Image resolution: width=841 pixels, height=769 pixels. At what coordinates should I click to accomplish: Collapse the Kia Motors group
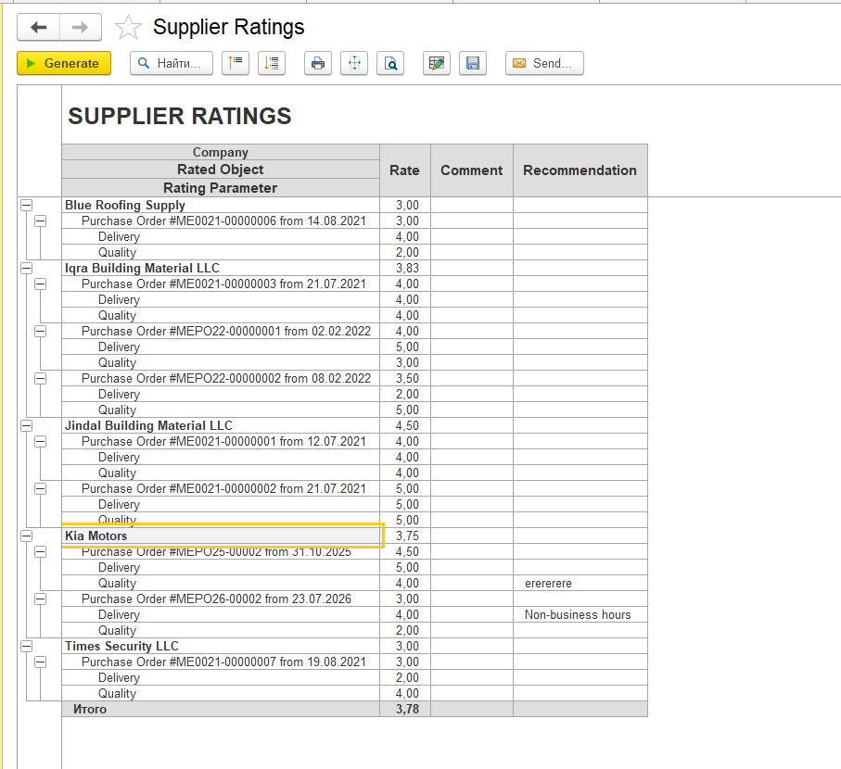26,536
